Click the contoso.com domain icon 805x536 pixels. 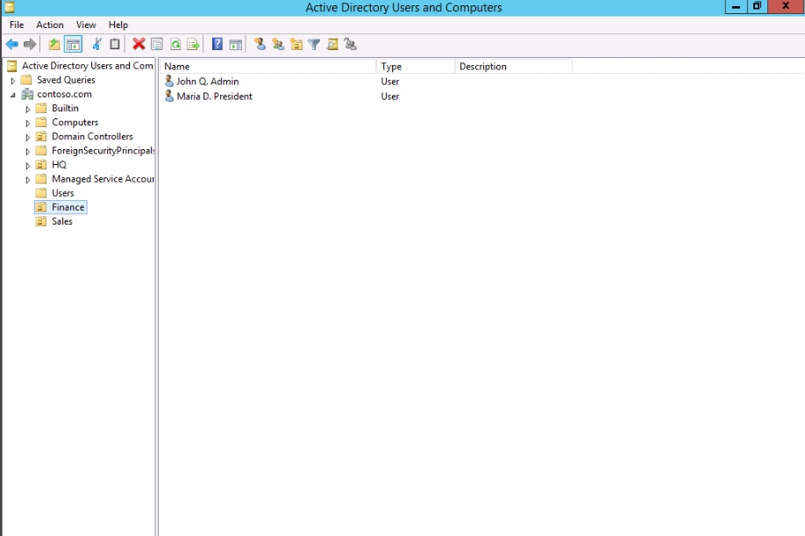27,94
